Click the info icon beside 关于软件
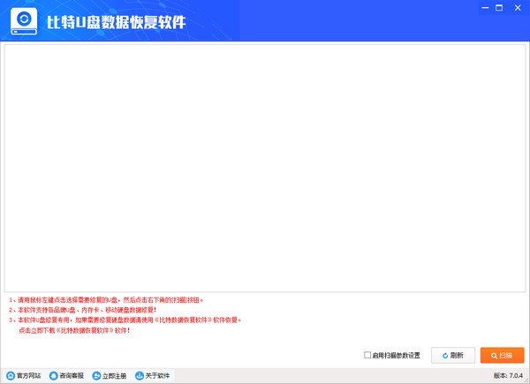The width and height of the screenshot is (530, 384). coord(140,375)
